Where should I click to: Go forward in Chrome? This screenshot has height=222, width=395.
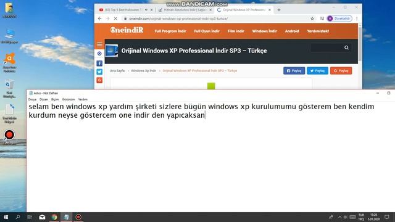[x=107, y=18]
